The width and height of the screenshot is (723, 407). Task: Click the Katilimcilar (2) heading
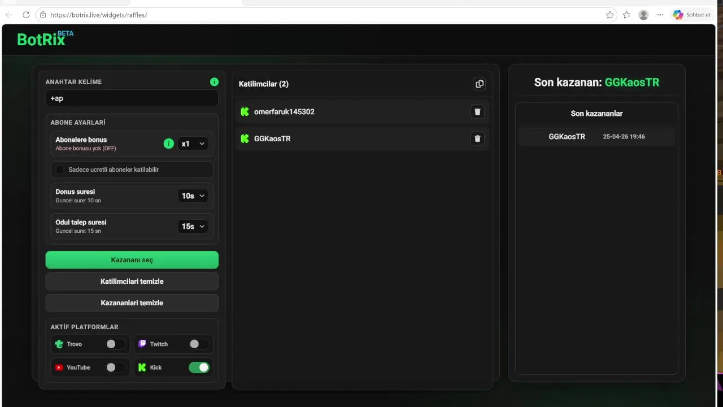pos(264,84)
